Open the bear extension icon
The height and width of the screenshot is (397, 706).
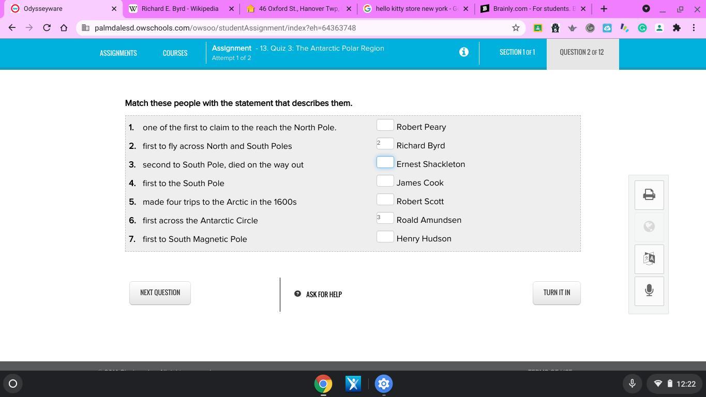(x=555, y=28)
